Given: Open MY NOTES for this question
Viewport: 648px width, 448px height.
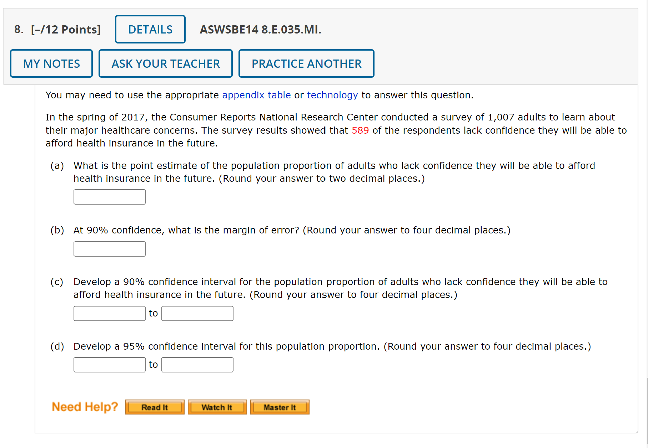Looking at the screenshot, I should click(x=51, y=63).
